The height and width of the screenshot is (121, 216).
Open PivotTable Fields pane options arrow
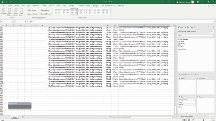[x=209, y=27]
